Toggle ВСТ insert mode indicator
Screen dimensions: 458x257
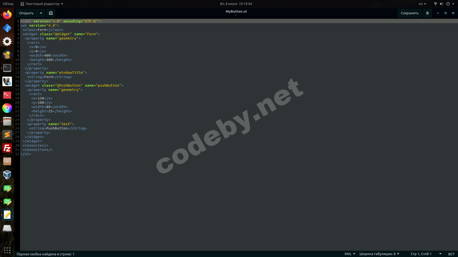click(x=451, y=254)
